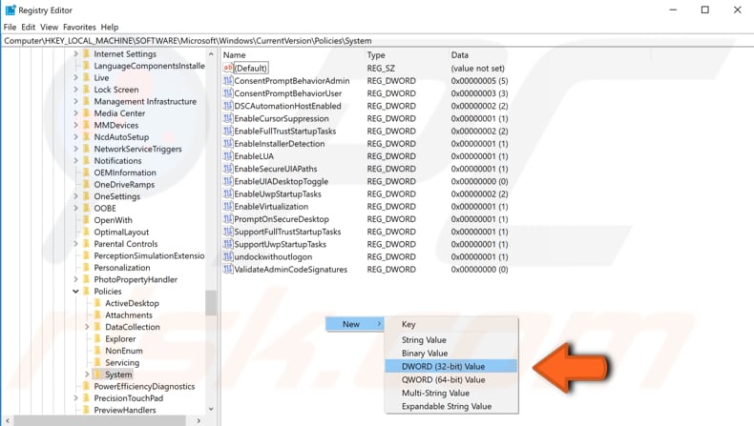Select the Servicing key in tree

(122, 362)
